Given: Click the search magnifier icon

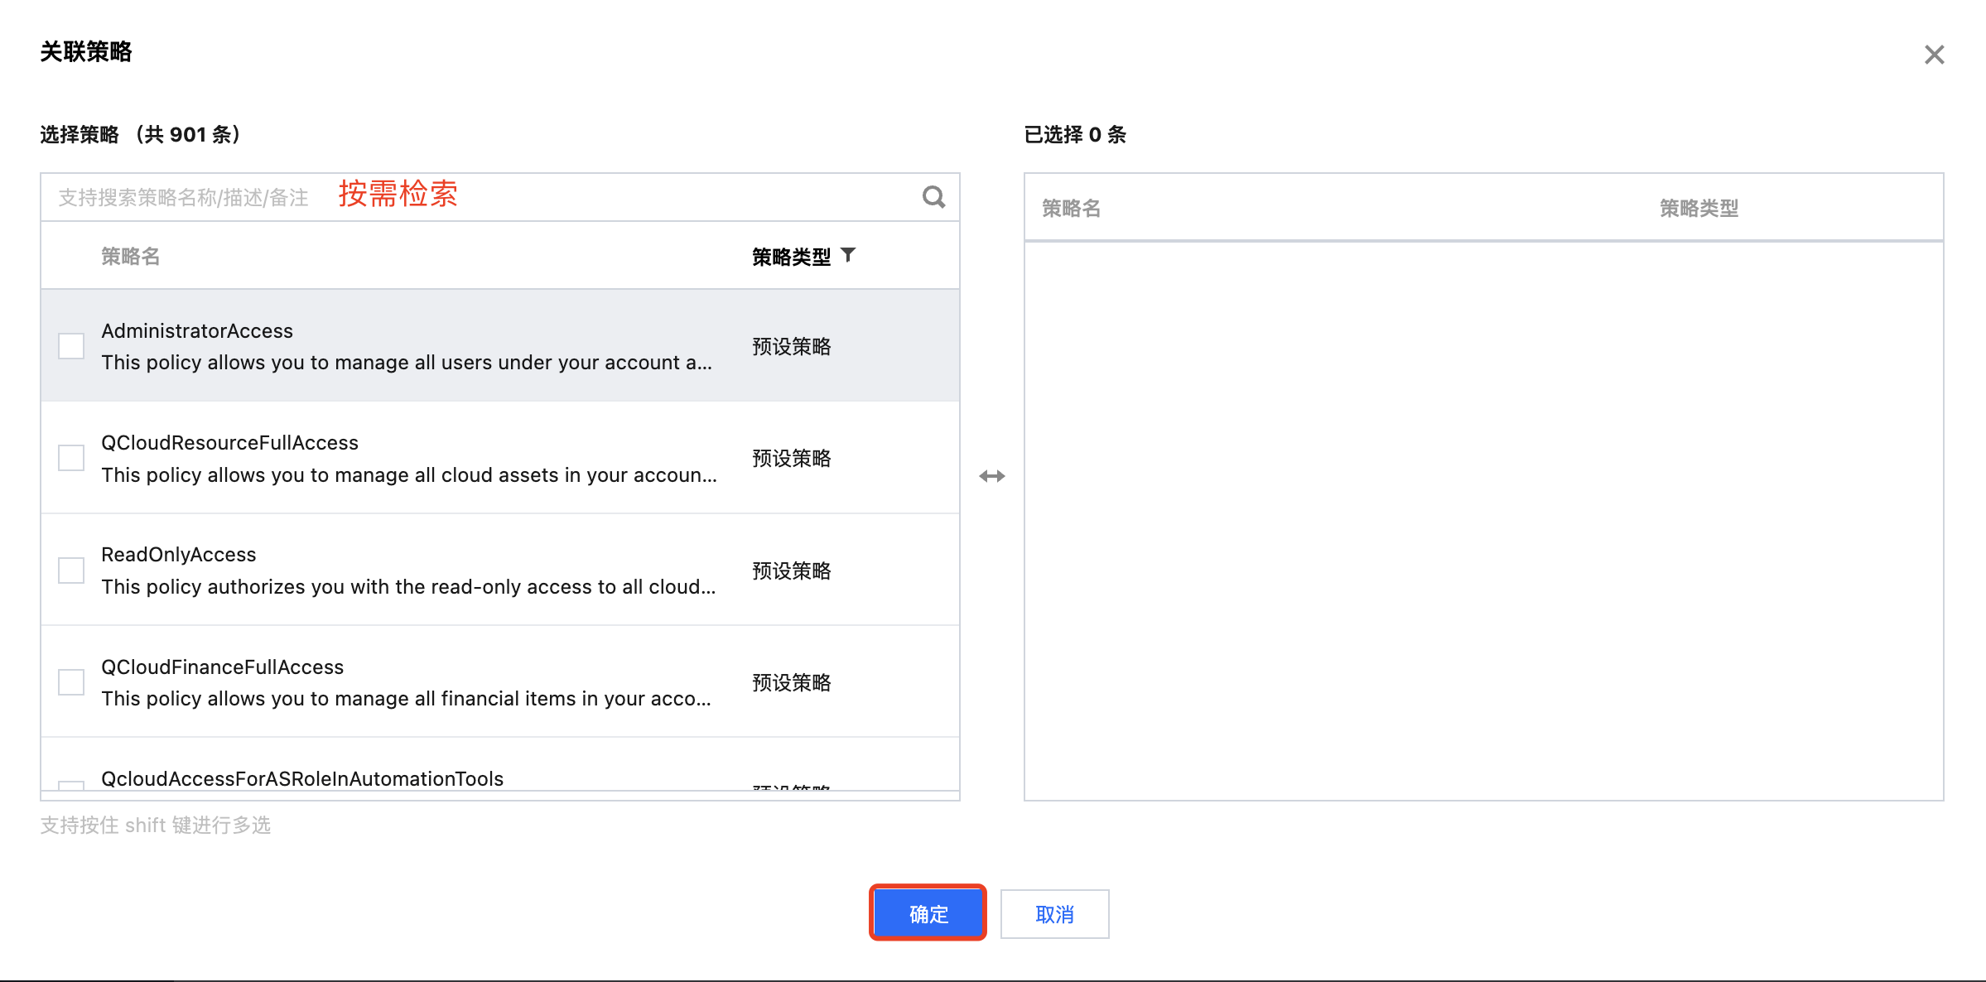Looking at the screenshot, I should (933, 197).
